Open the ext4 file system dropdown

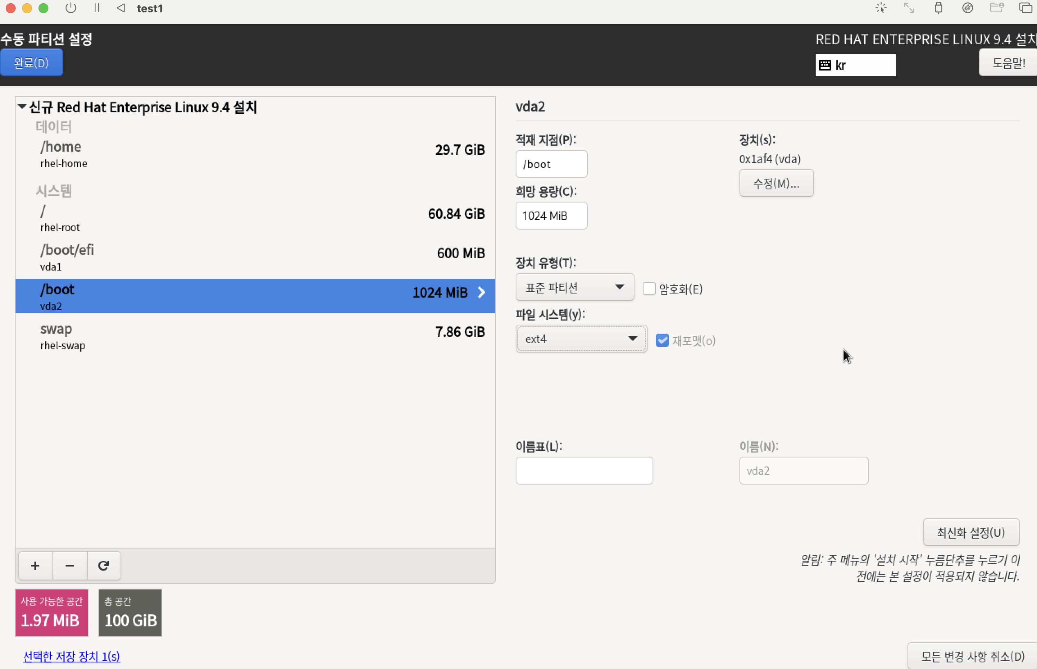581,339
